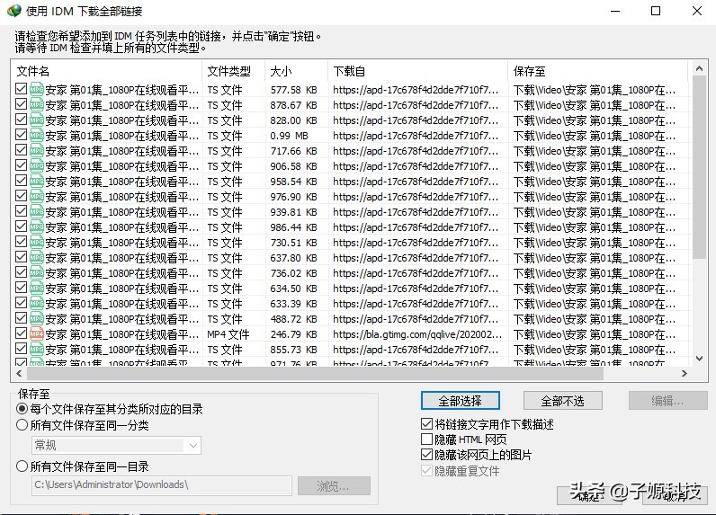Uncheck the 246.79 KB MP4 row checkbox
716x515 pixels.
point(21,333)
